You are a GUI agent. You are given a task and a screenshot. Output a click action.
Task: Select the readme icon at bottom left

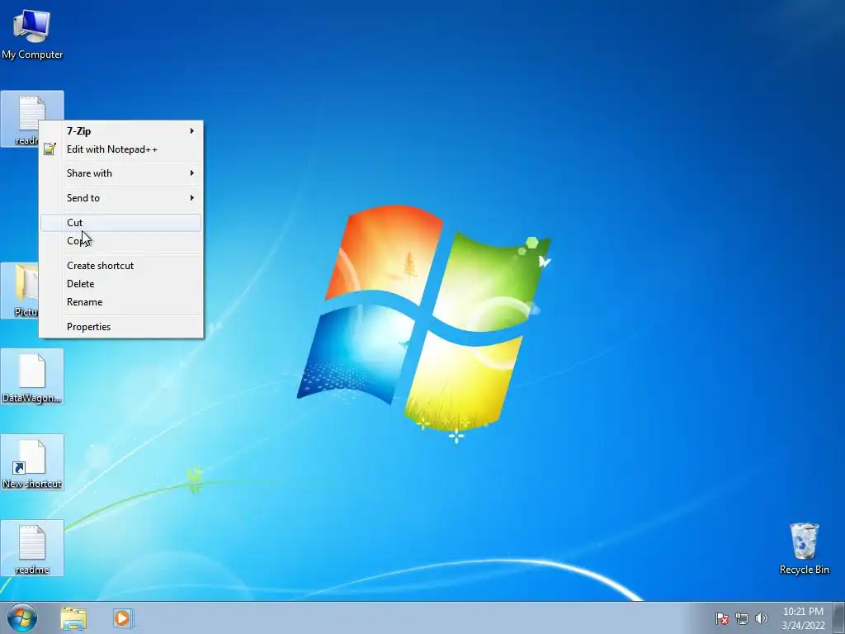click(x=32, y=548)
